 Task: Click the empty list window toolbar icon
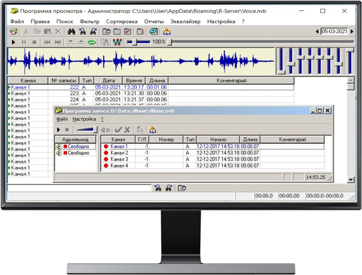point(117,31)
